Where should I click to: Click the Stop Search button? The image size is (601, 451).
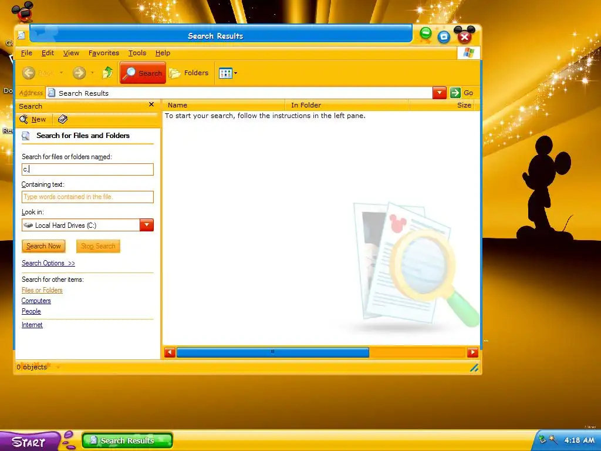pos(98,246)
